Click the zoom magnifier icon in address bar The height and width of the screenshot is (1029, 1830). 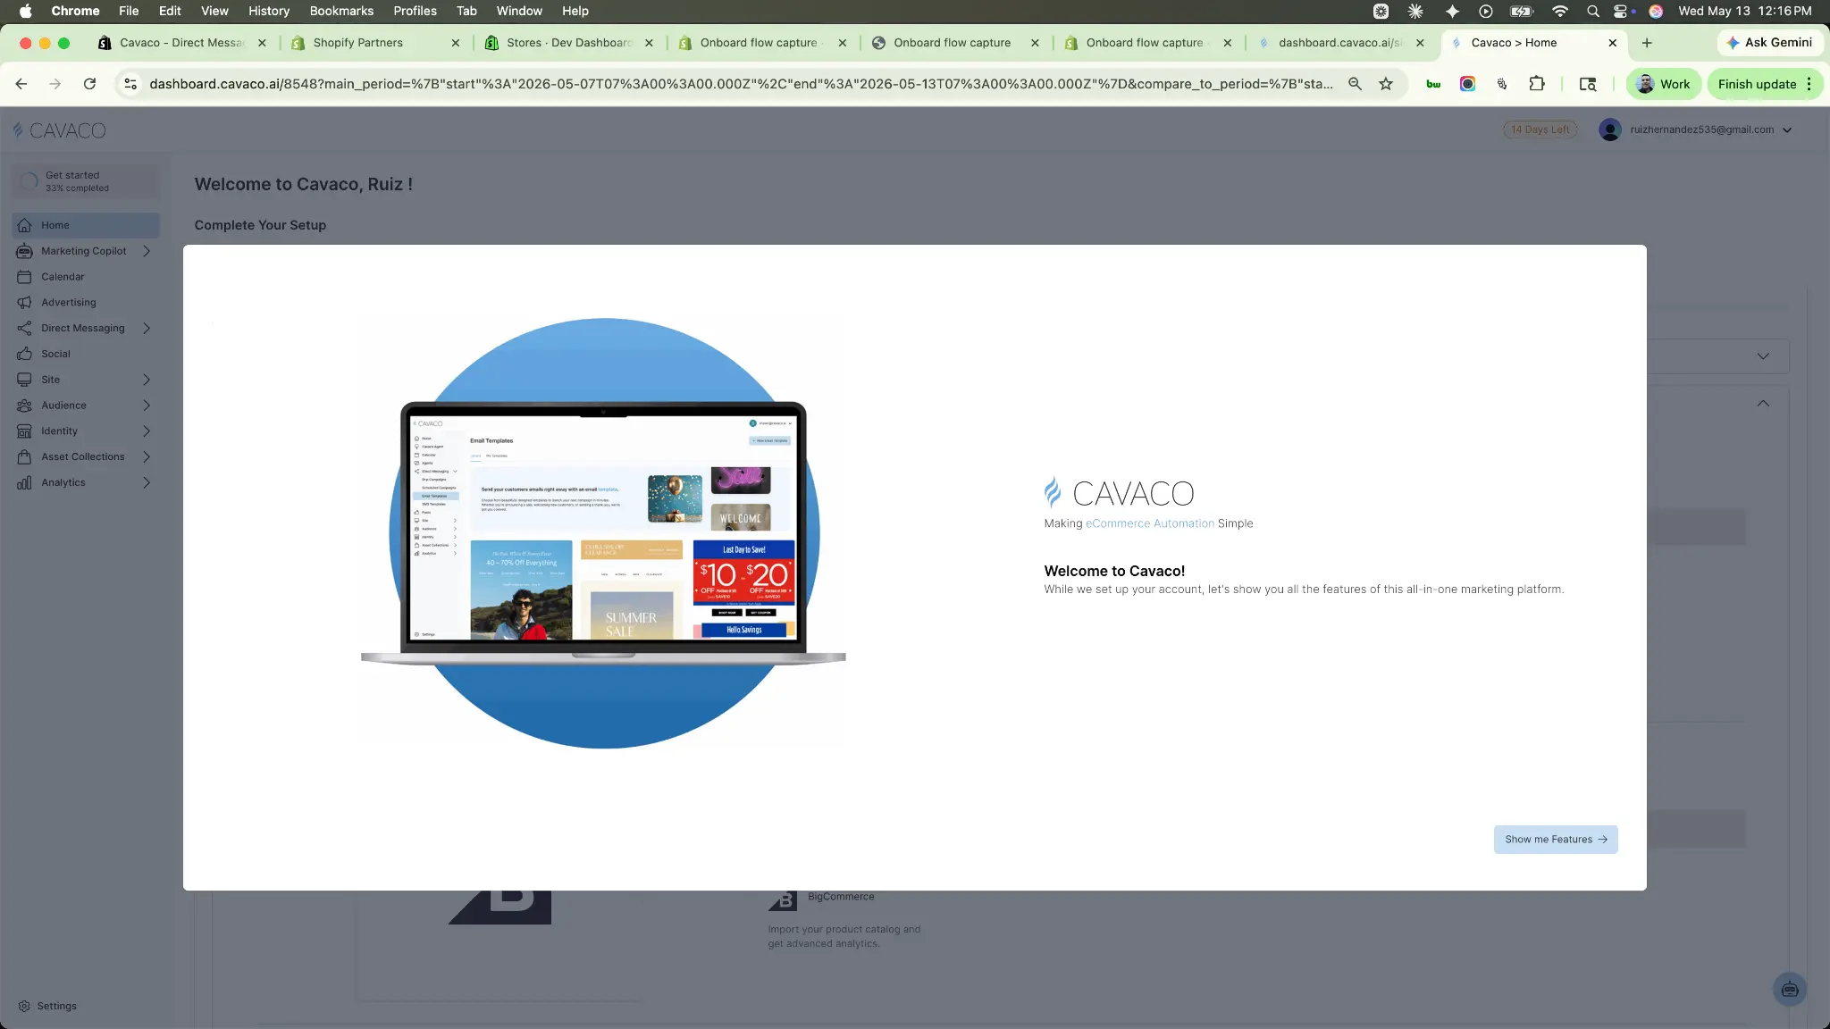[1356, 84]
